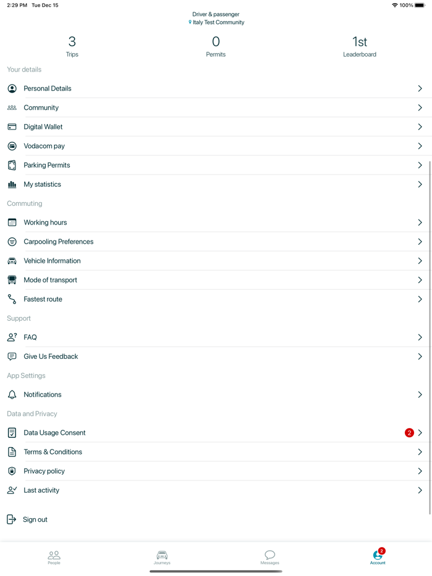This screenshot has height=576, width=432.
Task: Tap the Fastest route path icon
Action: (x=12, y=299)
